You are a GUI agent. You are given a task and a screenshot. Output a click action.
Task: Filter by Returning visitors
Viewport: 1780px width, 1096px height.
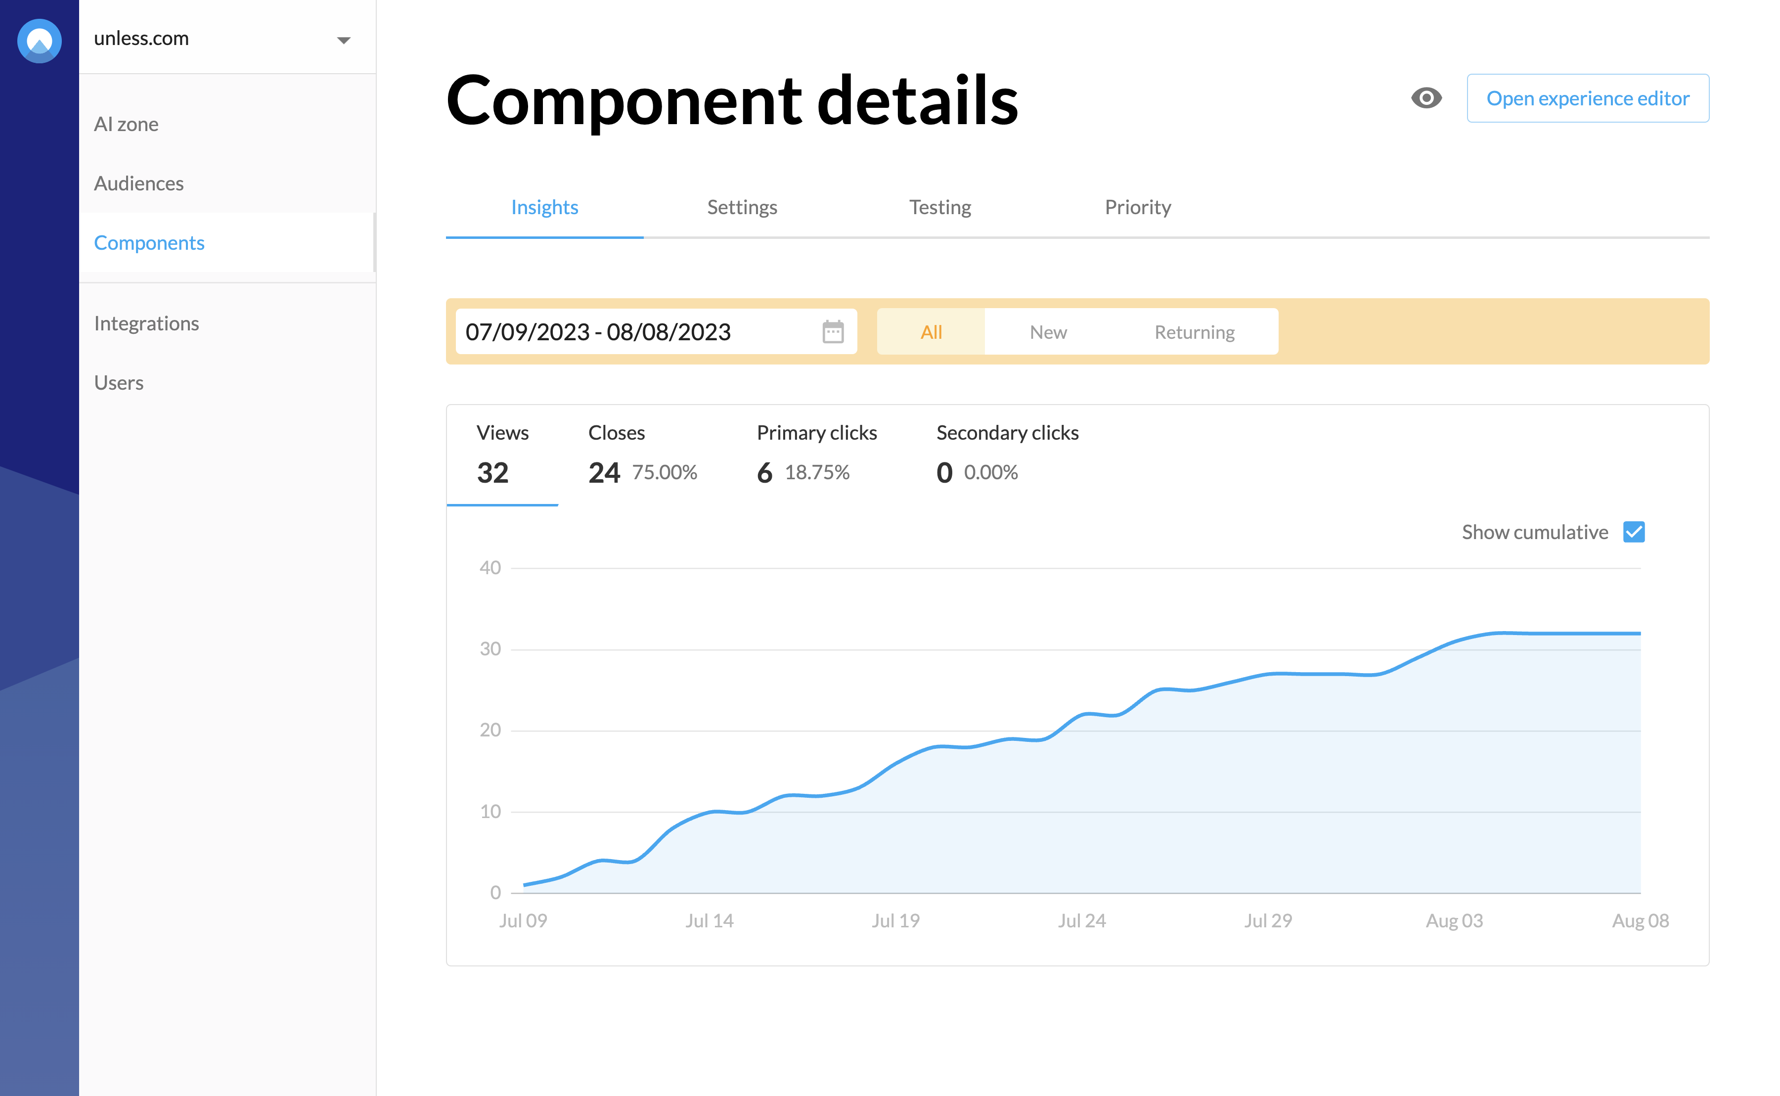pyautogui.click(x=1194, y=332)
